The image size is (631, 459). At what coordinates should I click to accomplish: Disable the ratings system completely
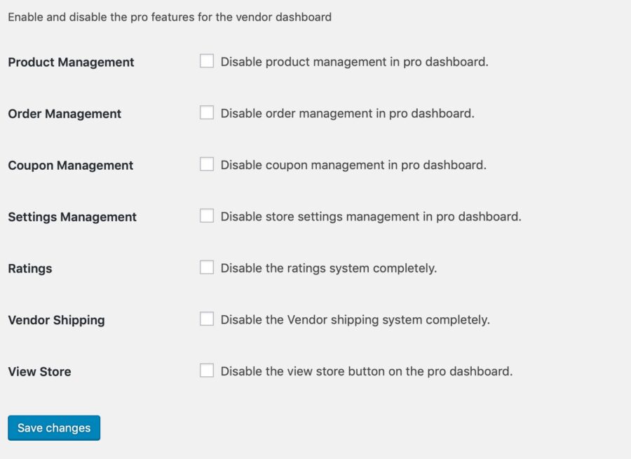coord(207,267)
